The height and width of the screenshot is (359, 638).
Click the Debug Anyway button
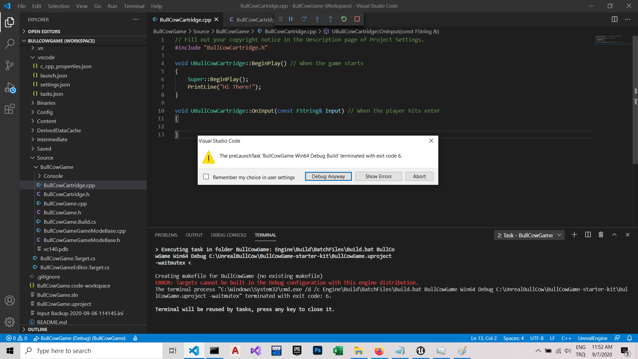tap(328, 177)
